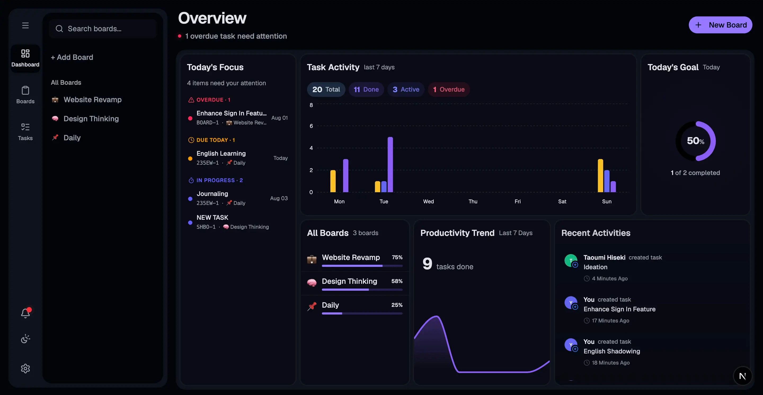This screenshot has width=763, height=395.
Task: Go to Tasks checklist icon
Action: (25, 127)
